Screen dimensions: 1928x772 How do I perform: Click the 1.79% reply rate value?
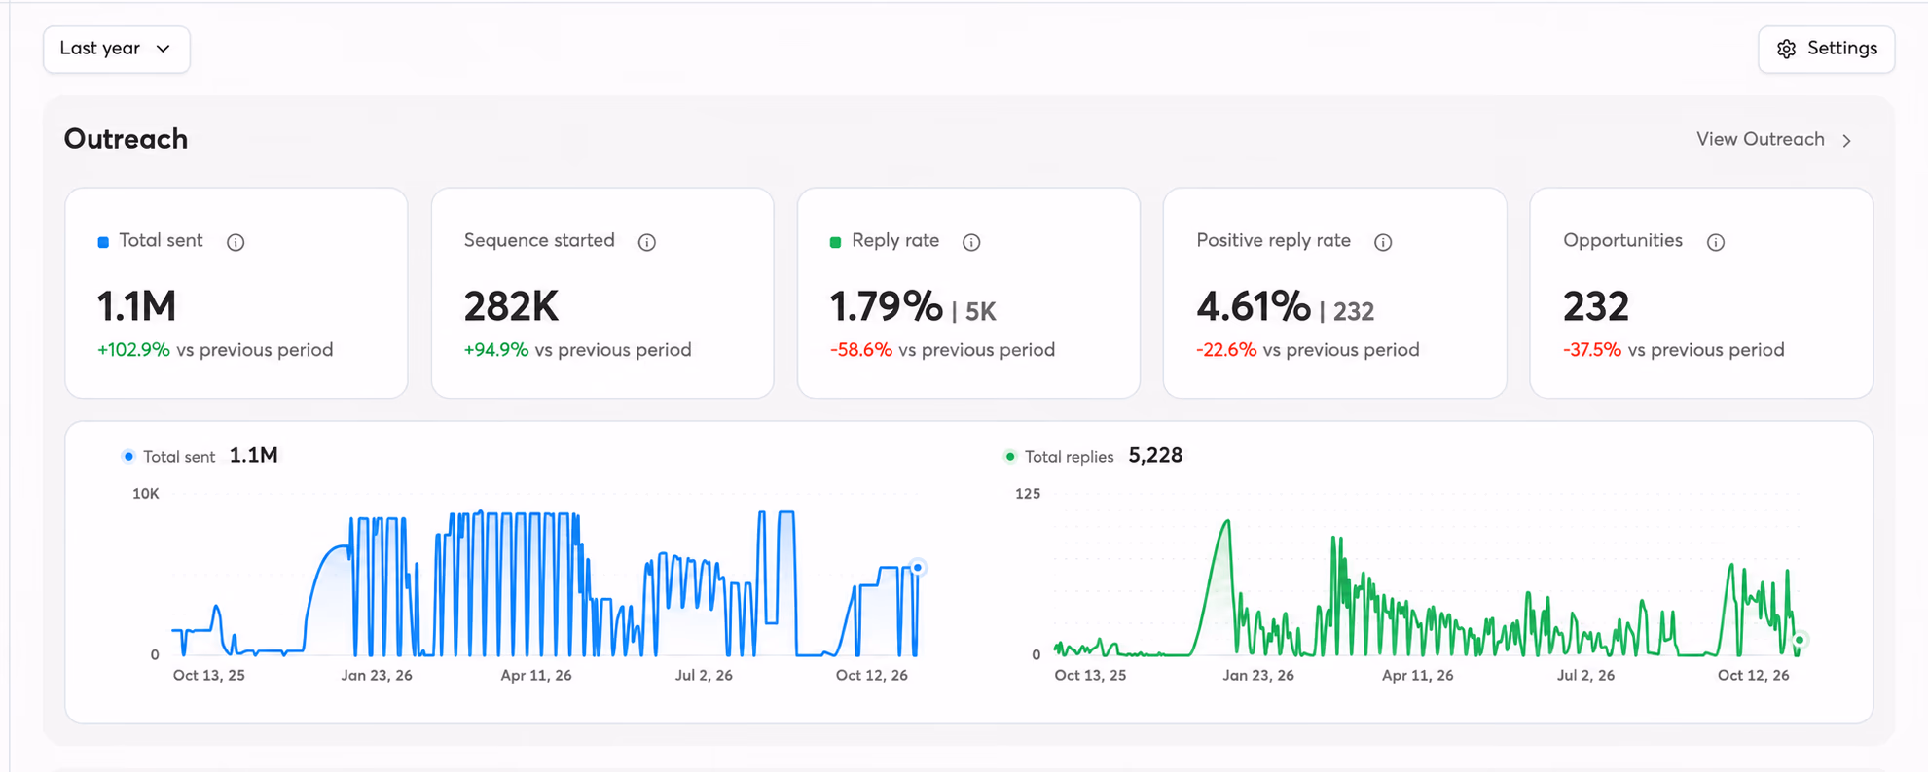(886, 306)
